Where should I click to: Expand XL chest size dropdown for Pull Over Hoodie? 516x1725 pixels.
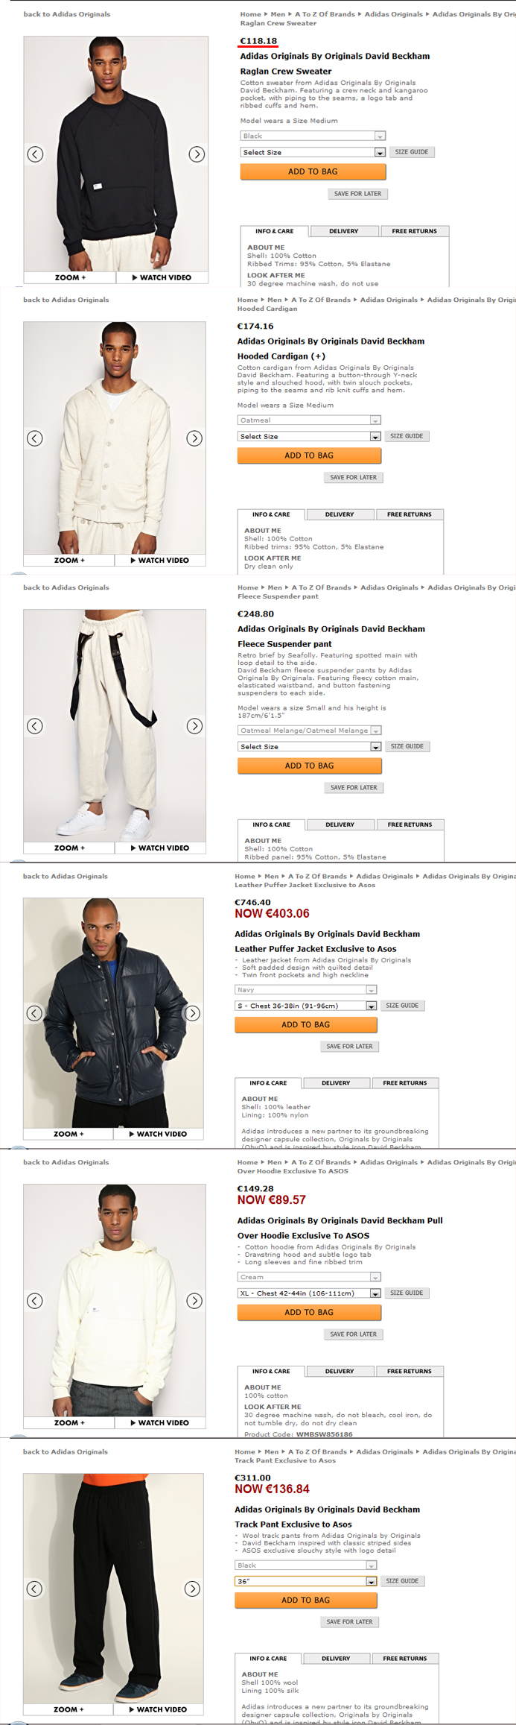coord(309,1293)
